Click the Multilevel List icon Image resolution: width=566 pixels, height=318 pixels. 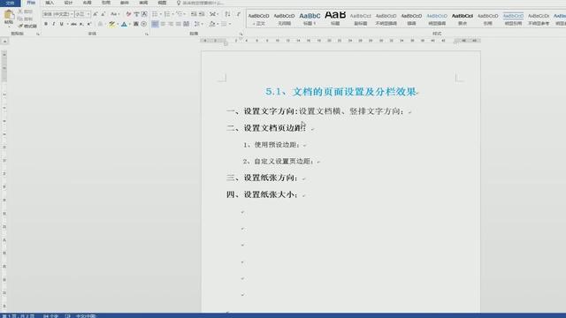pos(179,14)
